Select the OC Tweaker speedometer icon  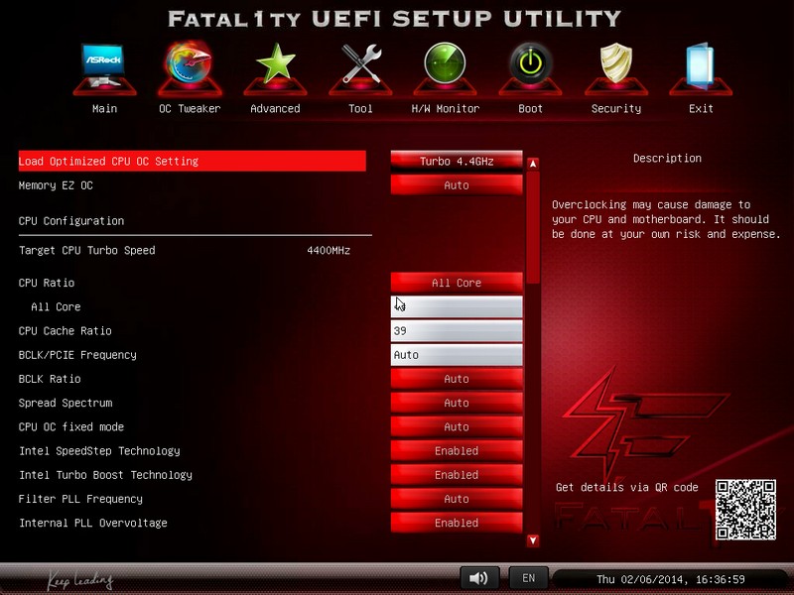(x=190, y=67)
